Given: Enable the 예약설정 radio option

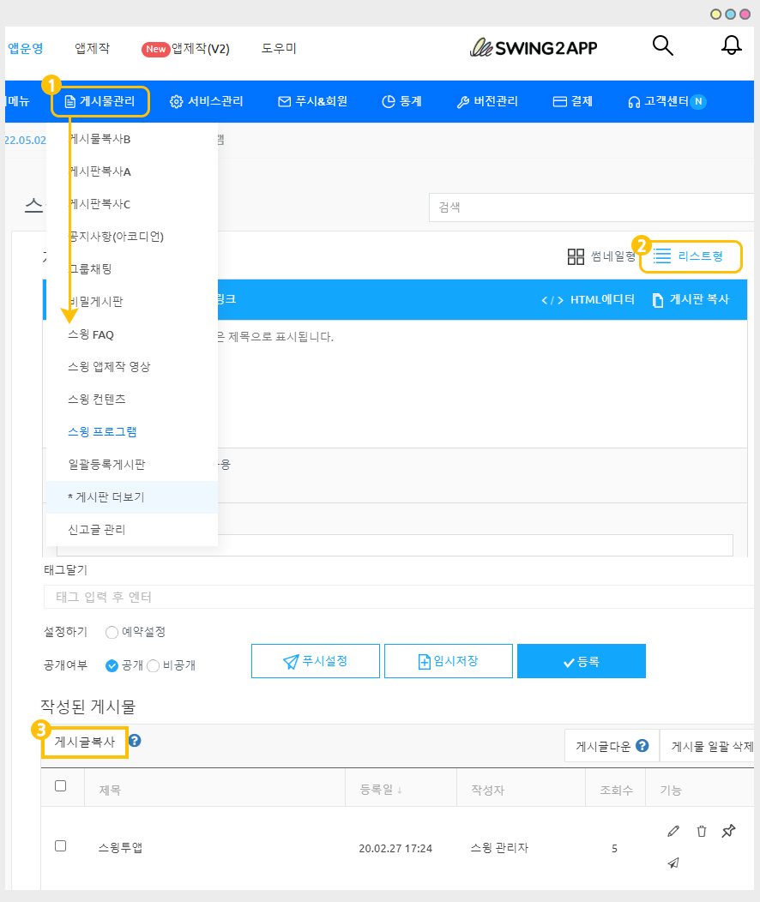Looking at the screenshot, I should [112, 632].
